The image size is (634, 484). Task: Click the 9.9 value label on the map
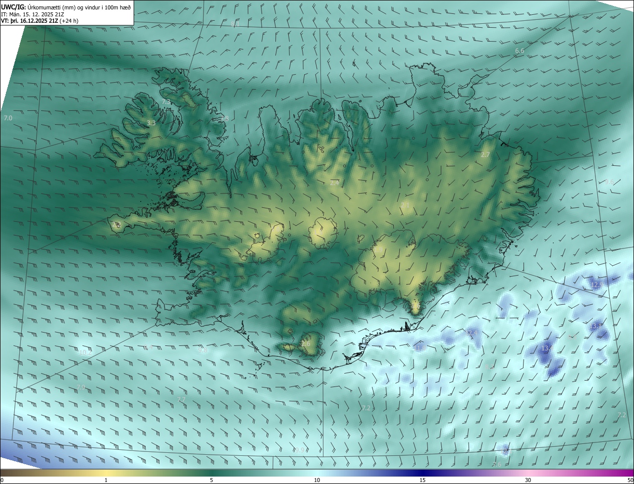point(300,450)
